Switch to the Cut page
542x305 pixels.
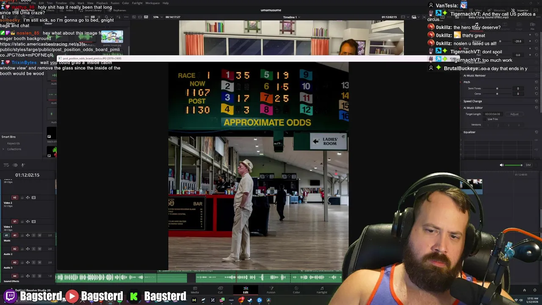[220, 290]
